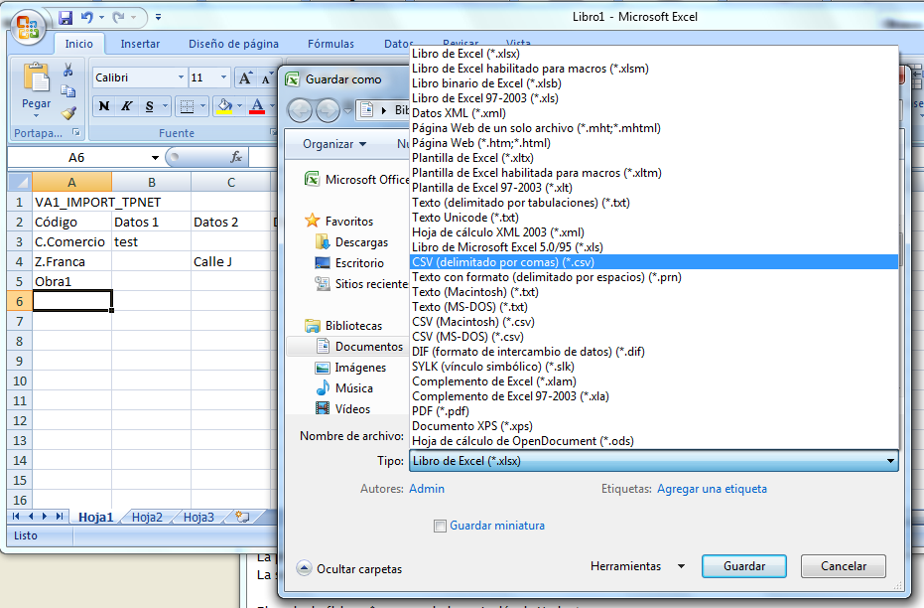Open the Portapapeles dialog launcher
The height and width of the screenshot is (608, 924).
click(76, 133)
